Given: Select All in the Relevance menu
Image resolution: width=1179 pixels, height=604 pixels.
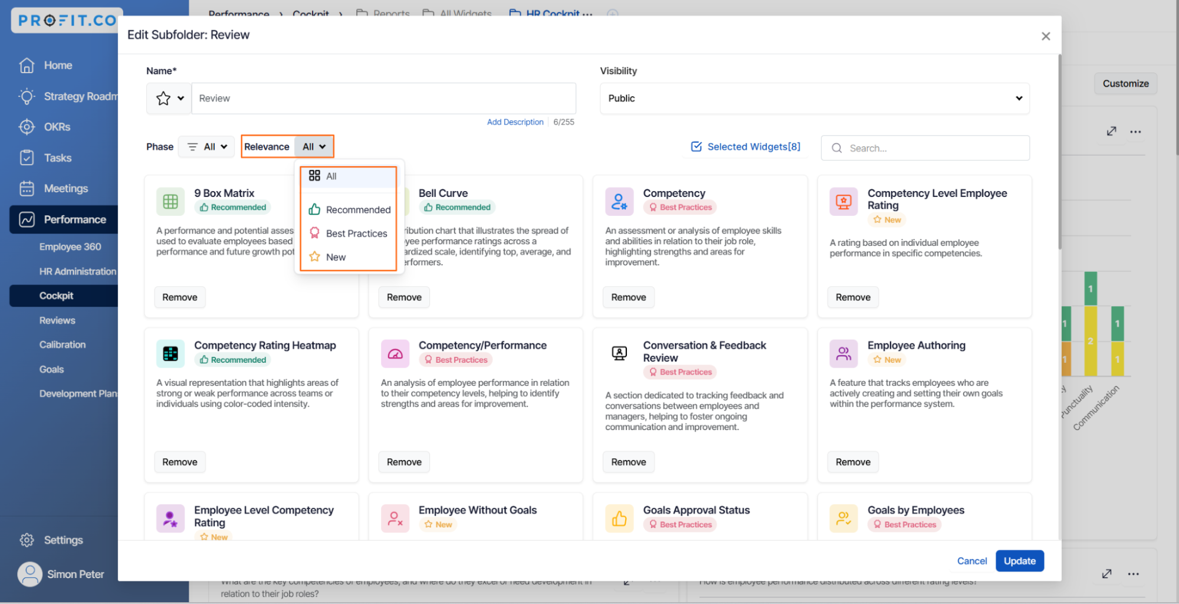Looking at the screenshot, I should click(x=349, y=176).
